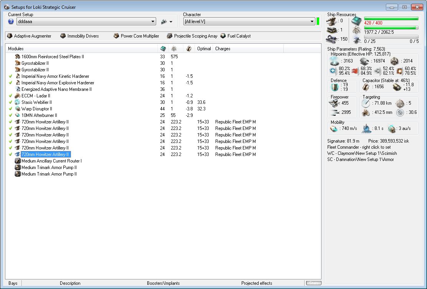Click the Modules column header
Image resolution: width=427 pixels, height=289 pixels.
81,49
